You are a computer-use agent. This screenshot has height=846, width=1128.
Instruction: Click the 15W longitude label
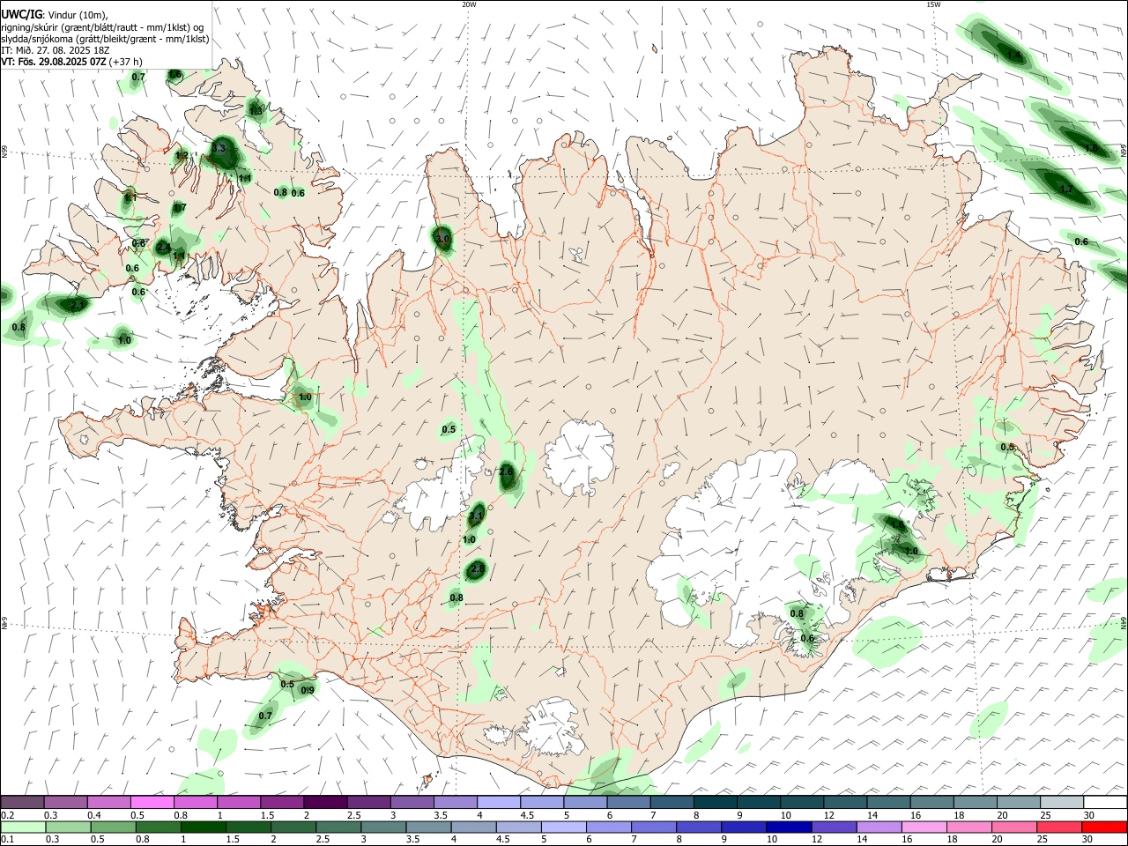933,4
